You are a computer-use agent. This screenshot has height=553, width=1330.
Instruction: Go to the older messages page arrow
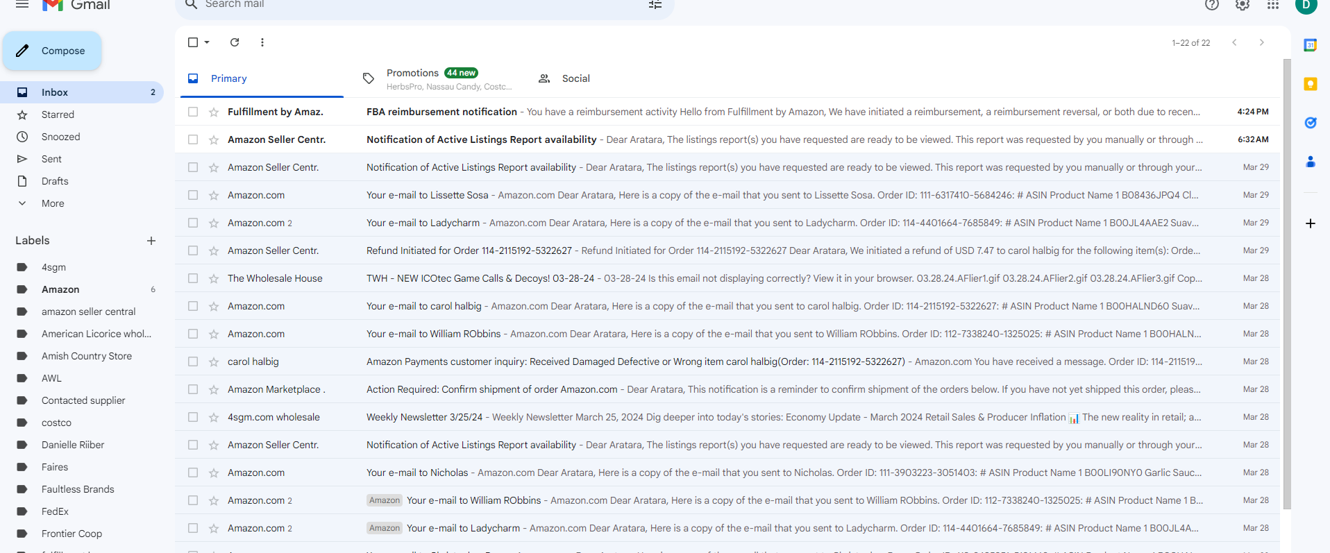coord(1262,42)
